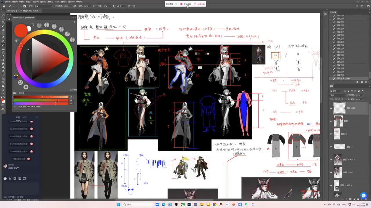
Task: Toggle visibility of seventh layer in panel
Action: (331, 185)
